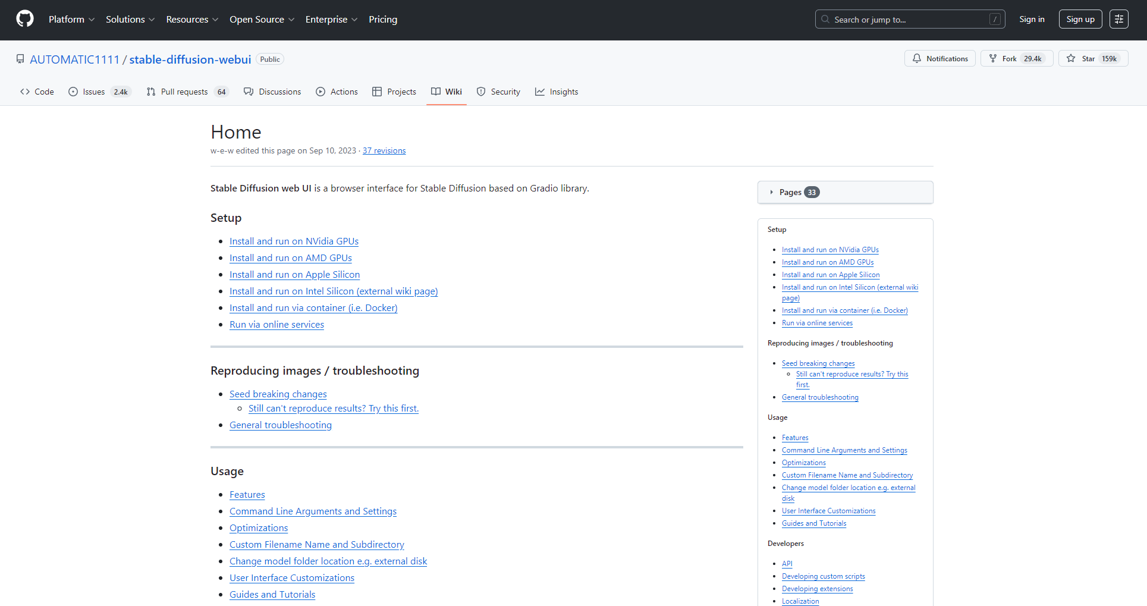Open the Open Source dropdown

[262, 19]
